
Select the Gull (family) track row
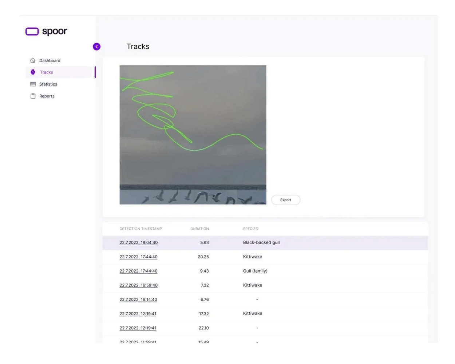tap(255, 271)
